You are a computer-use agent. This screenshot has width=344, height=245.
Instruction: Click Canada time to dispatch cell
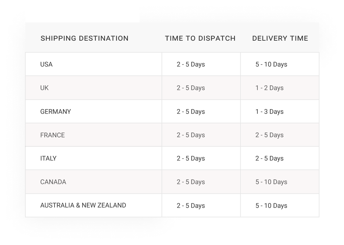click(191, 182)
